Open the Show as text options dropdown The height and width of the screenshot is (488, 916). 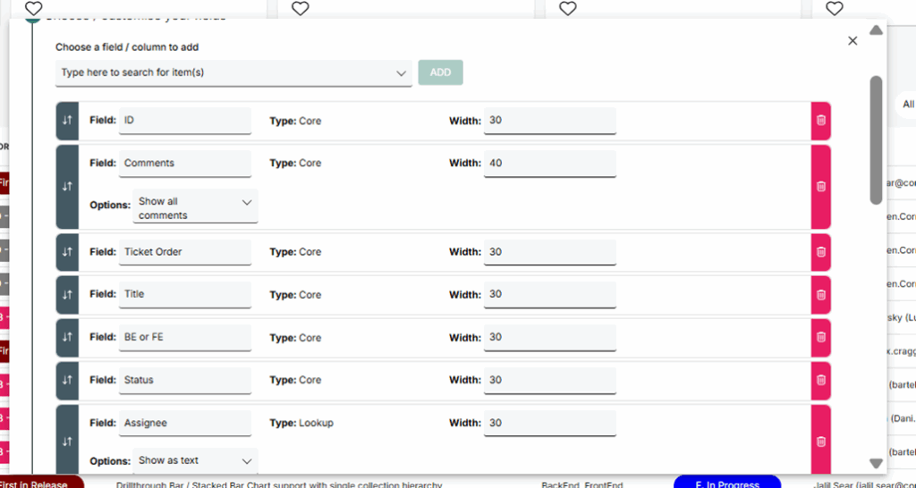[x=195, y=460]
